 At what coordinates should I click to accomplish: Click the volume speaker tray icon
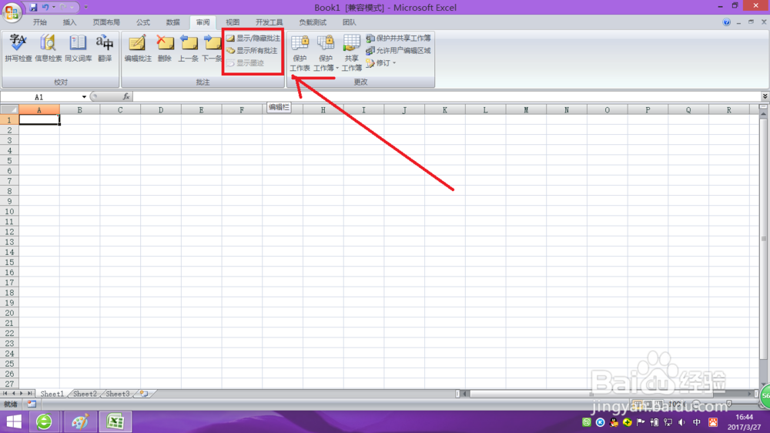point(681,422)
